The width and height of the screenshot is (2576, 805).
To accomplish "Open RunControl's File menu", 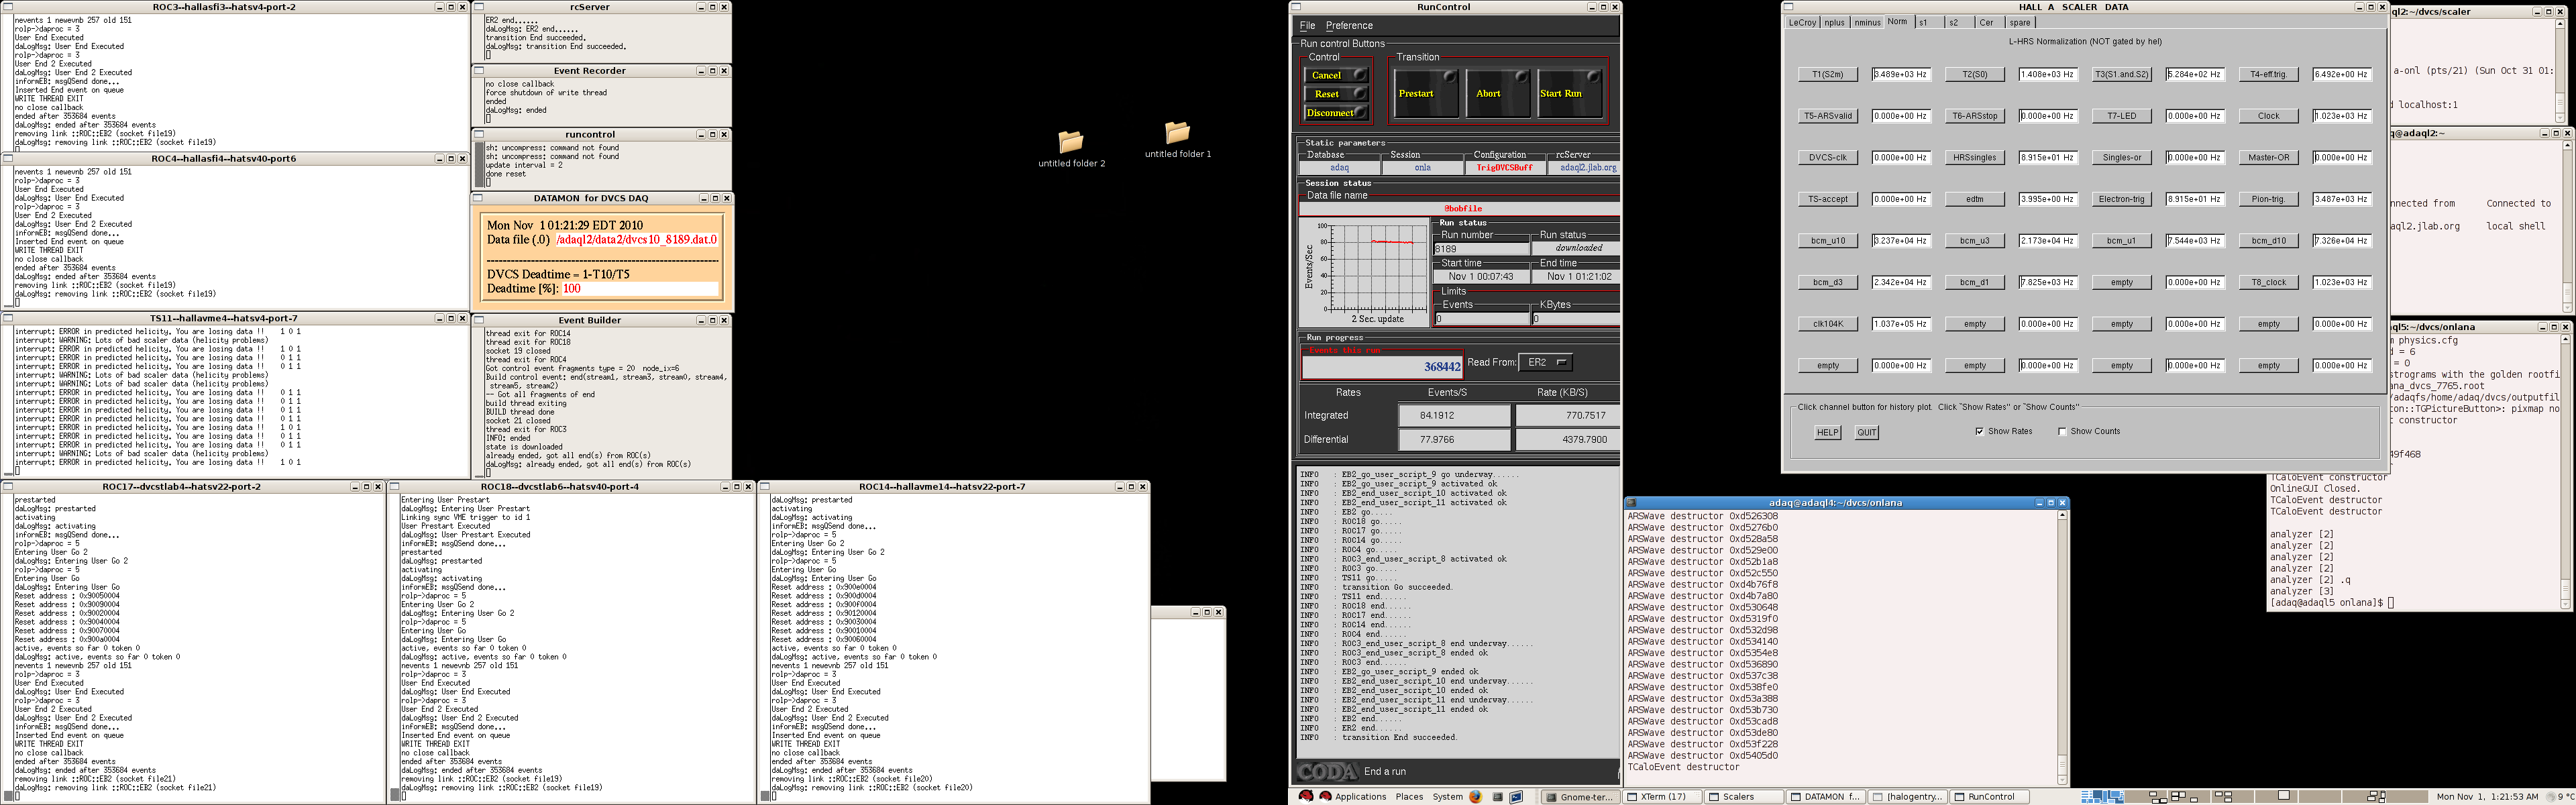I will (x=1307, y=26).
